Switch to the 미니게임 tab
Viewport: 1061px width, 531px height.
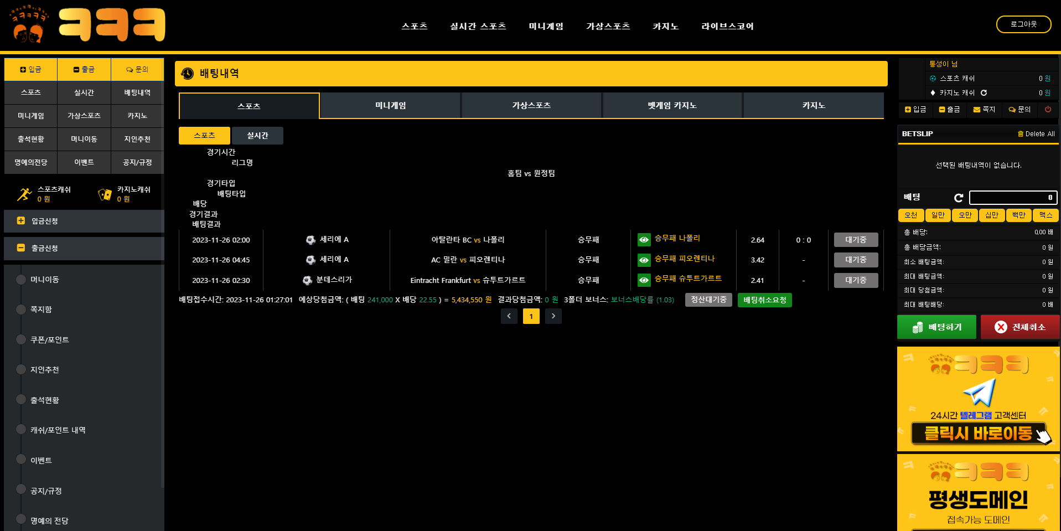[390, 106]
